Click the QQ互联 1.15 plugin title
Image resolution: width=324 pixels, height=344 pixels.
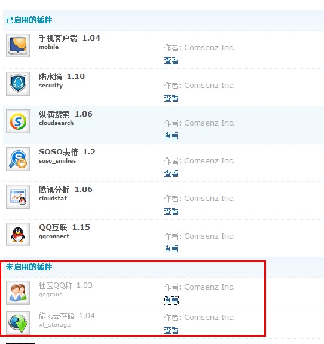(65, 227)
